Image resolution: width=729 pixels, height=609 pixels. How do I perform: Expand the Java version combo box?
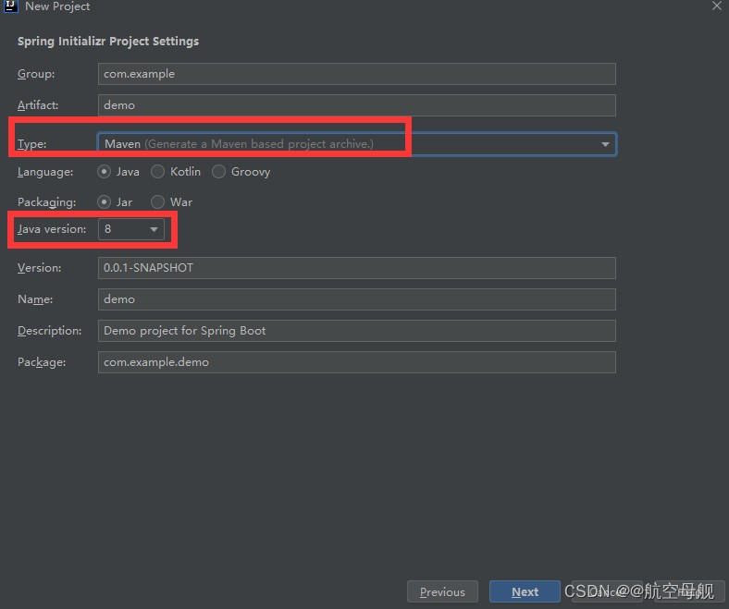[131, 229]
